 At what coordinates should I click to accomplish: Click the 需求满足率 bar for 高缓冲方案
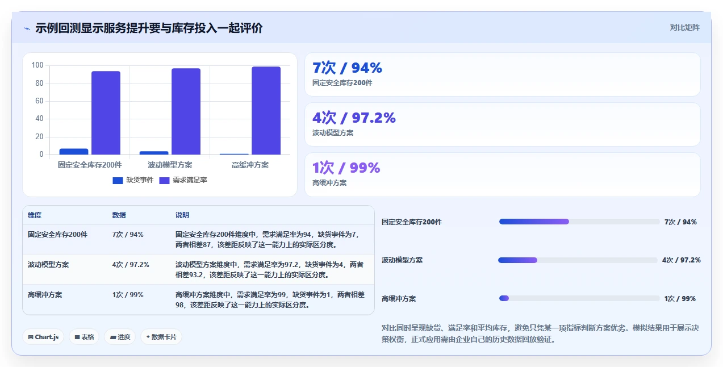tap(266, 111)
